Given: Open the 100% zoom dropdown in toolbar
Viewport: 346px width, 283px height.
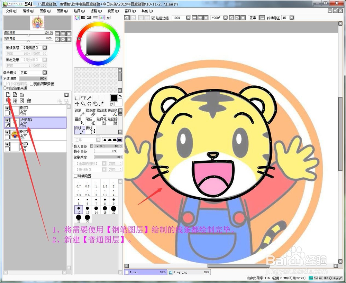Looking at the screenshot, I should [x=188, y=18].
